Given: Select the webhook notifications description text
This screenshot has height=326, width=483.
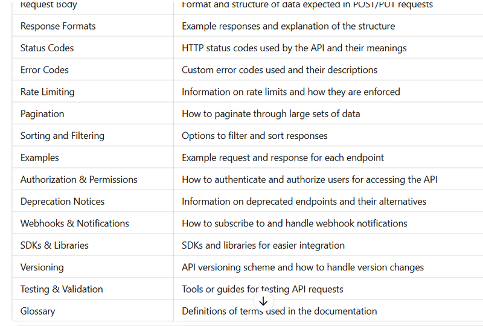Looking at the screenshot, I should coord(295,223).
